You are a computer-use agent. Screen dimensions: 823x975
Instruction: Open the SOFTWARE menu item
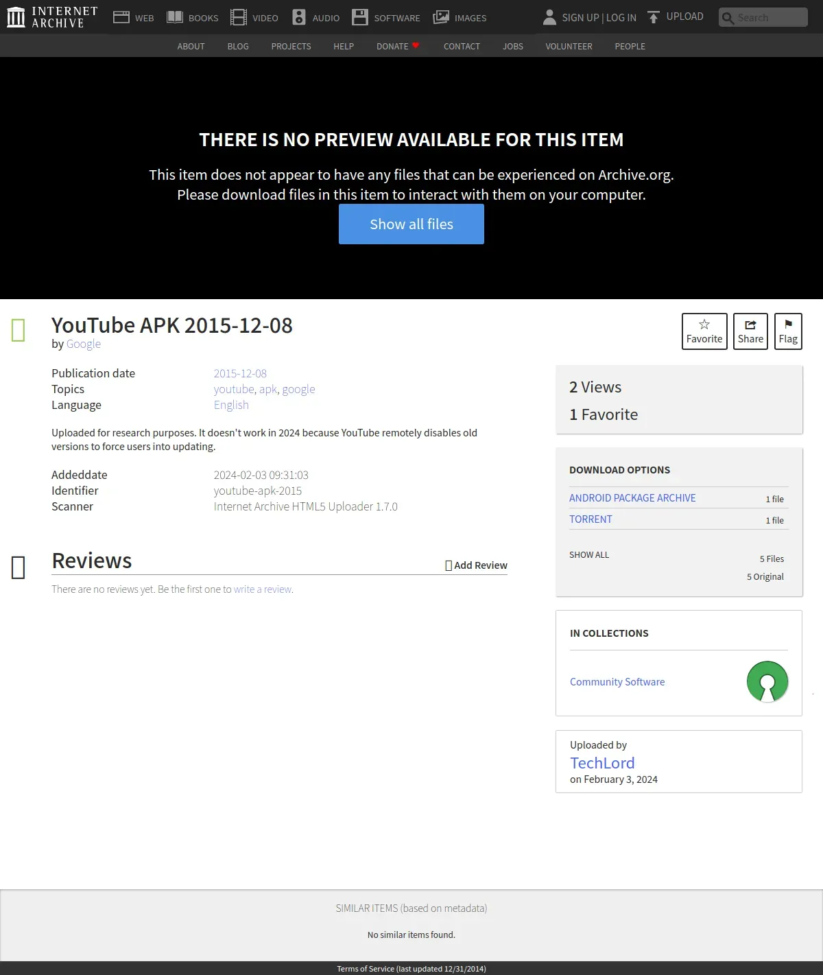pos(397,18)
